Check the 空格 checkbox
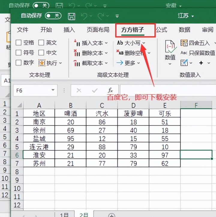This screenshot has width=216, height=217. pyautogui.click(x=19, y=43)
